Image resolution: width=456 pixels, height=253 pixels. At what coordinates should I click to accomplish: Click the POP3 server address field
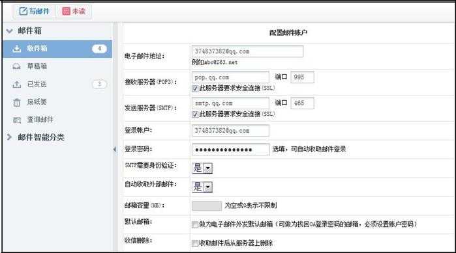(230, 77)
